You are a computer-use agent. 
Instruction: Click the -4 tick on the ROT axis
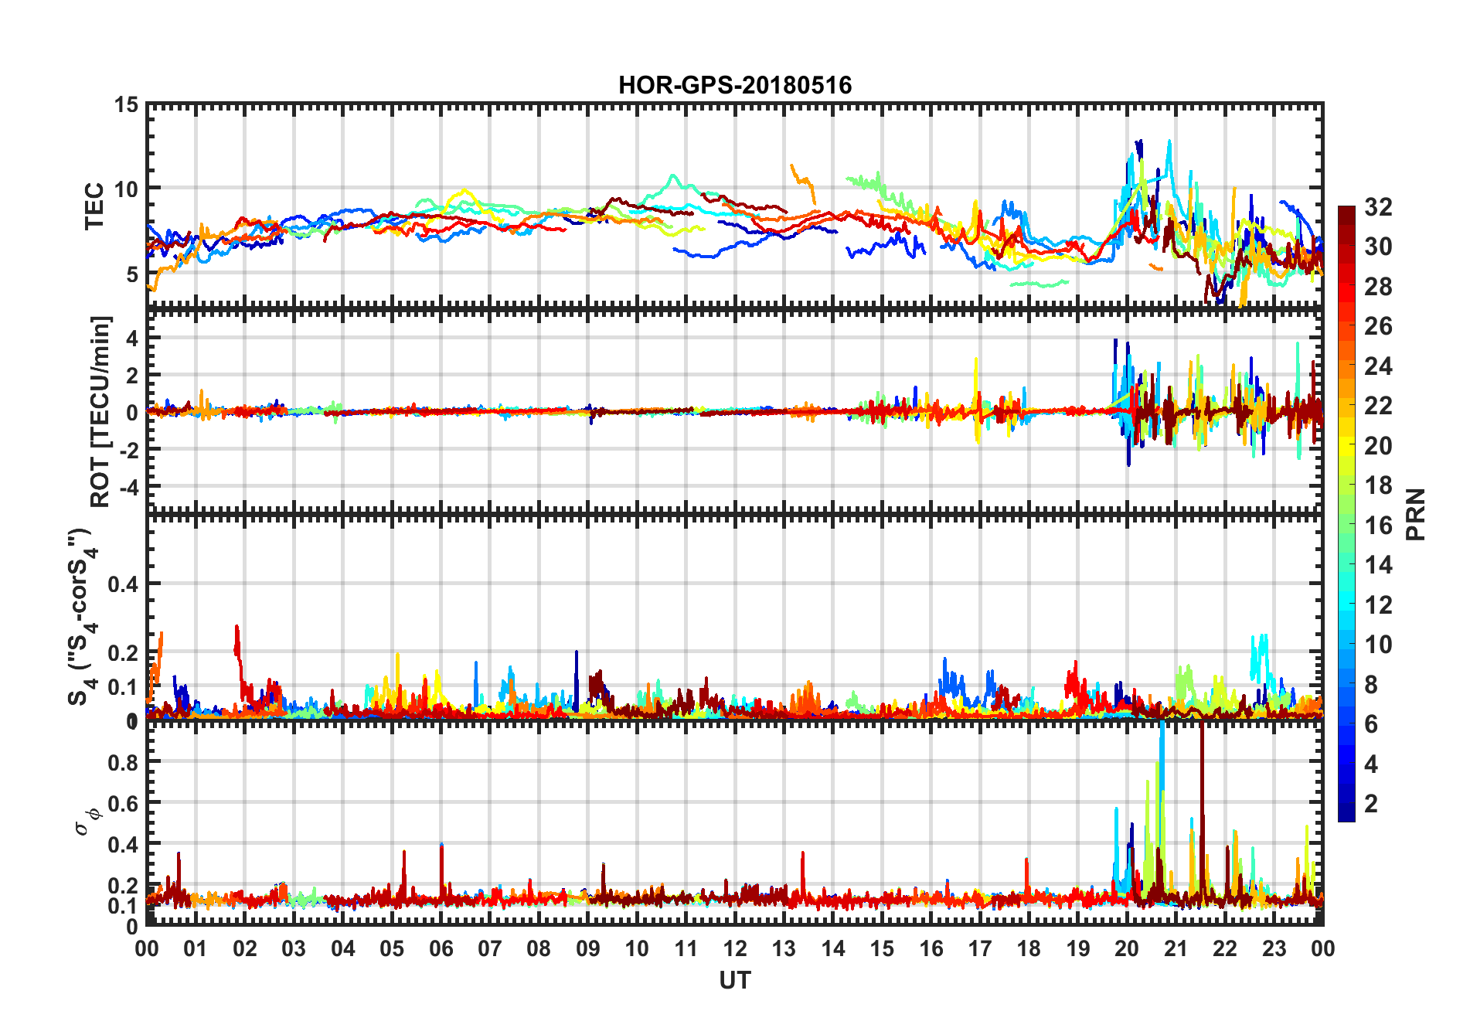pyautogui.click(x=128, y=488)
